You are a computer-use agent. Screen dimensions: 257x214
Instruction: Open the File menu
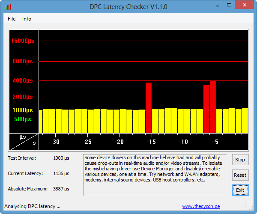12,19
